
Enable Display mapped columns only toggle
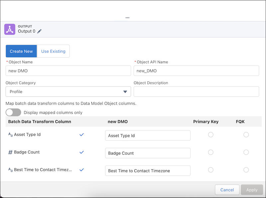(x=13, y=112)
